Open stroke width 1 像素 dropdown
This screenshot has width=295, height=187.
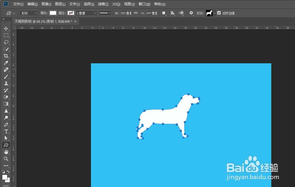pyautogui.click(x=95, y=13)
